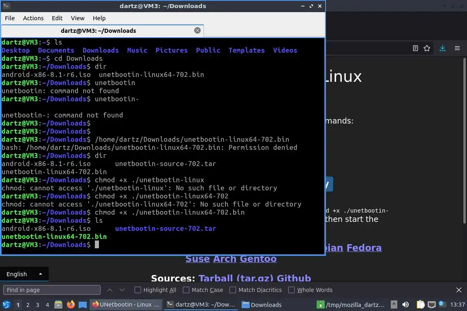467x311 pixels.
Task: Launch Firefox from the quick-launch icon
Action: tap(71, 305)
